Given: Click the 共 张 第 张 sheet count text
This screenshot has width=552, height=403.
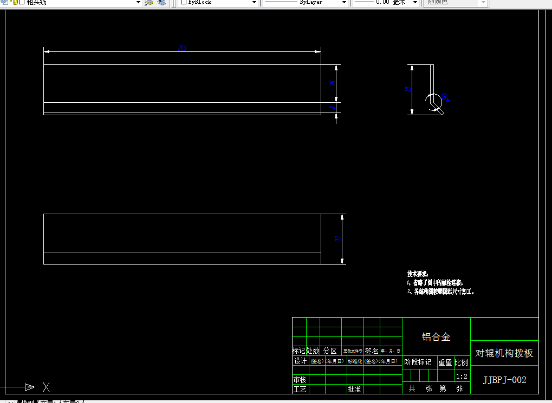Looking at the screenshot, I should coord(436,388).
